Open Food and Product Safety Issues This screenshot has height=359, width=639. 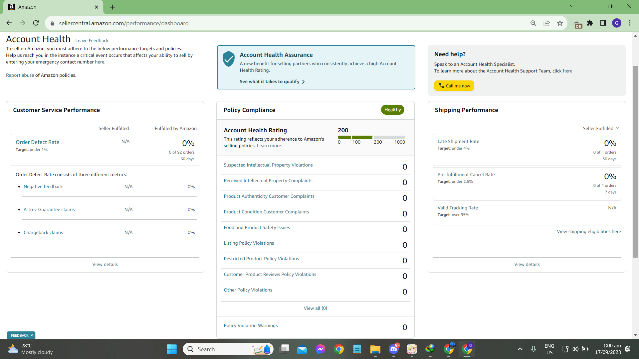pyautogui.click(x=257, y=227)
